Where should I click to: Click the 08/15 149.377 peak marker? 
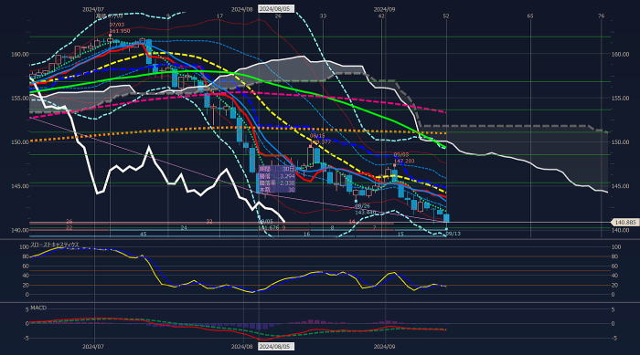pos(320,139)
